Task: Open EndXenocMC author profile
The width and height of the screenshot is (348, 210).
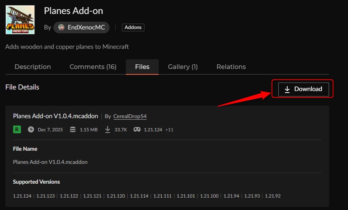Action: click(86, 28)
